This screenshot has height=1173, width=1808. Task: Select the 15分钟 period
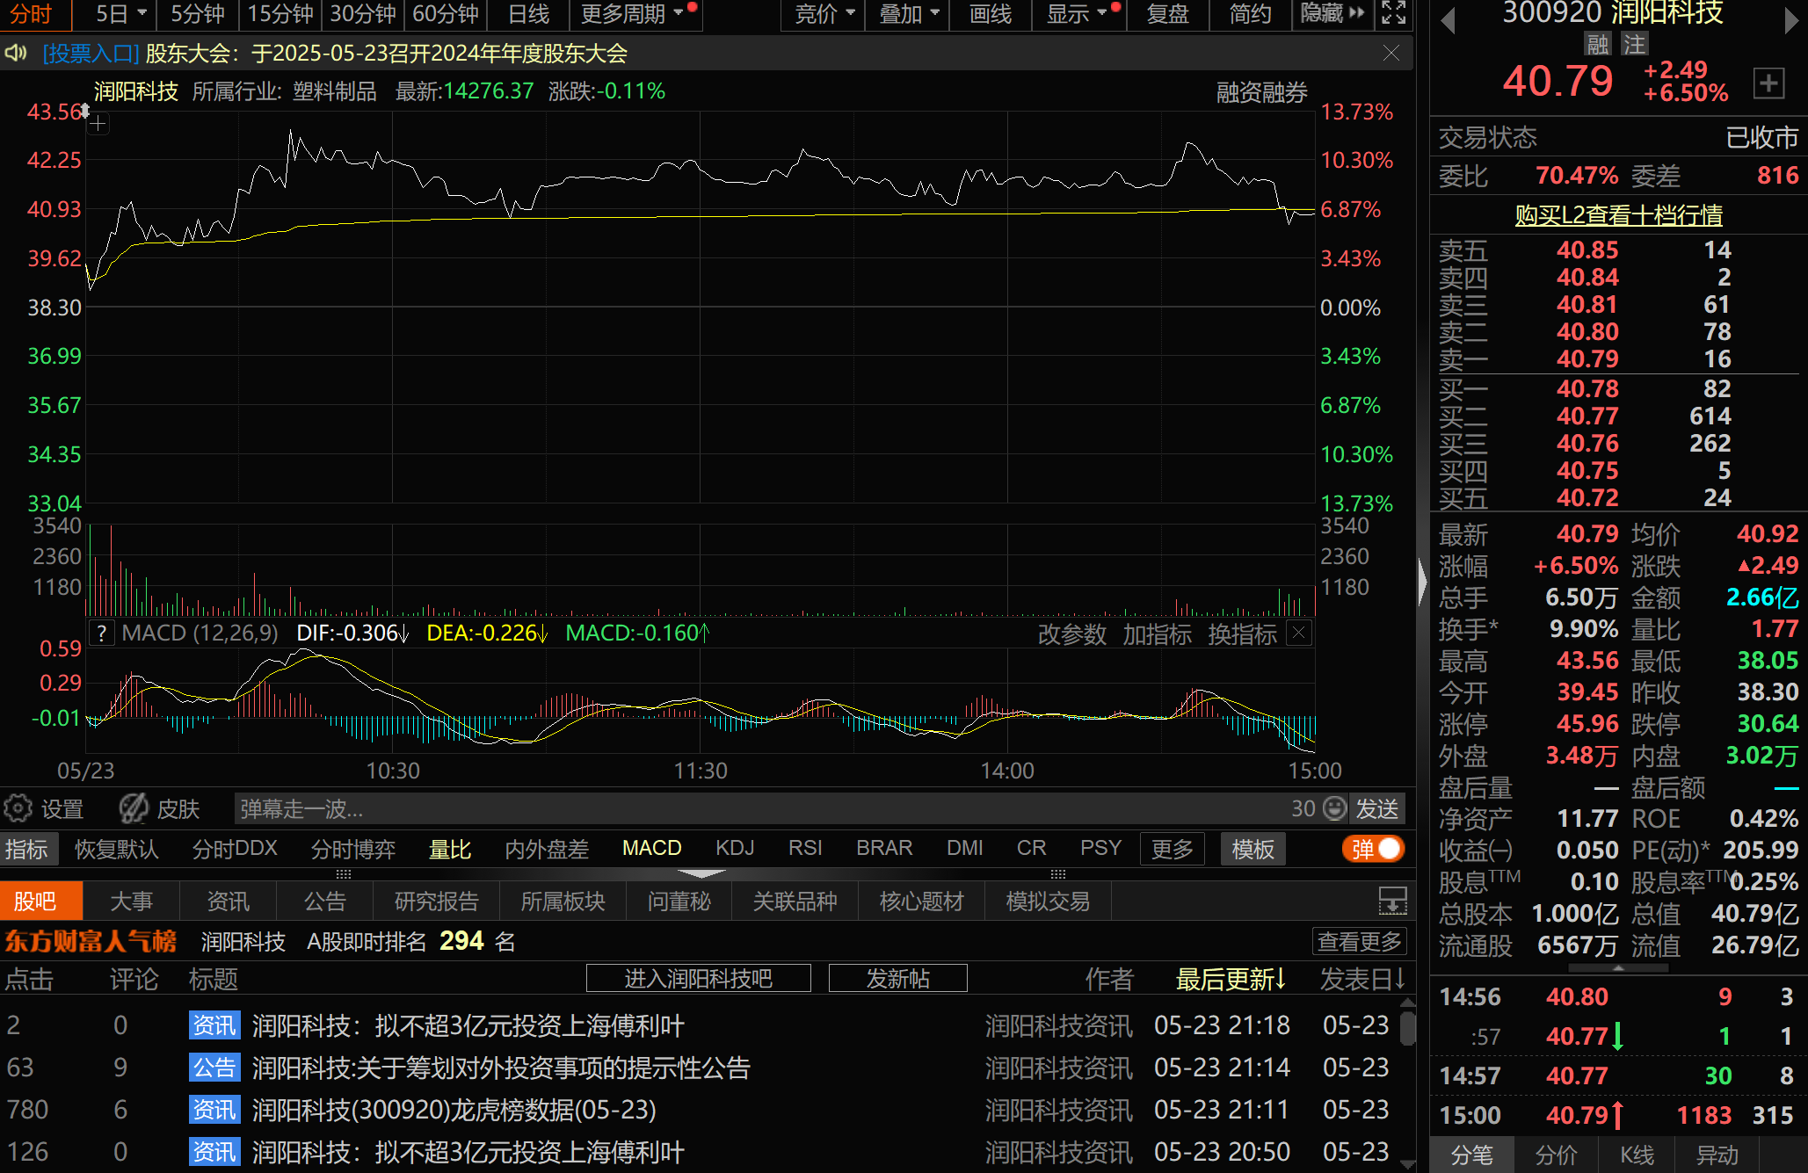(x=280, y=14)
